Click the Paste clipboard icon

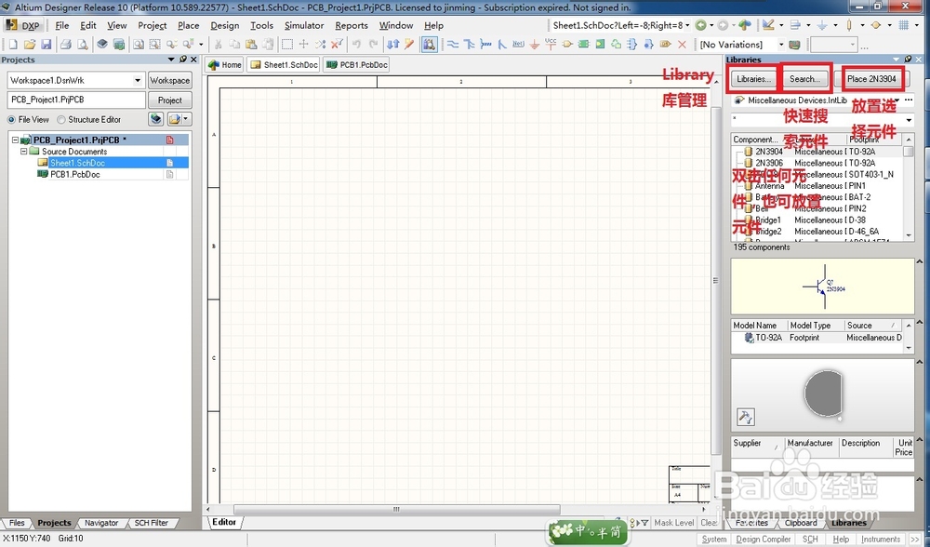251,45
